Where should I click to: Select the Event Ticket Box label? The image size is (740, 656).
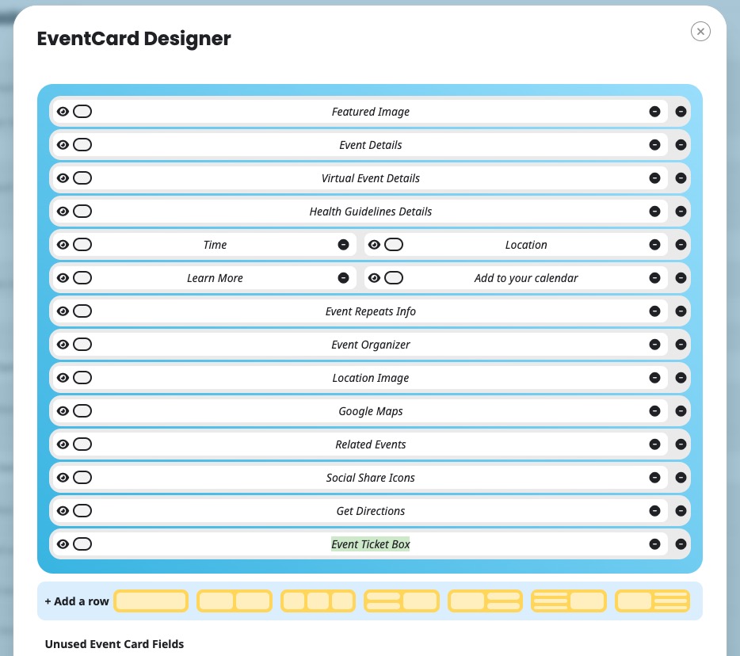(x=371, y=544)
